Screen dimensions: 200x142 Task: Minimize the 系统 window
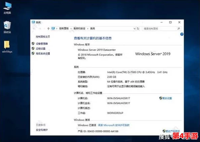pyautogui.click(x=162, y=22)
